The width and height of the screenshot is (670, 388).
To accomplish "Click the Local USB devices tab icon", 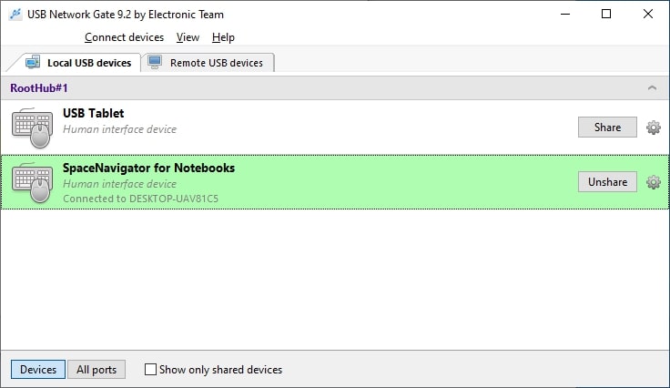I will 33,63.
